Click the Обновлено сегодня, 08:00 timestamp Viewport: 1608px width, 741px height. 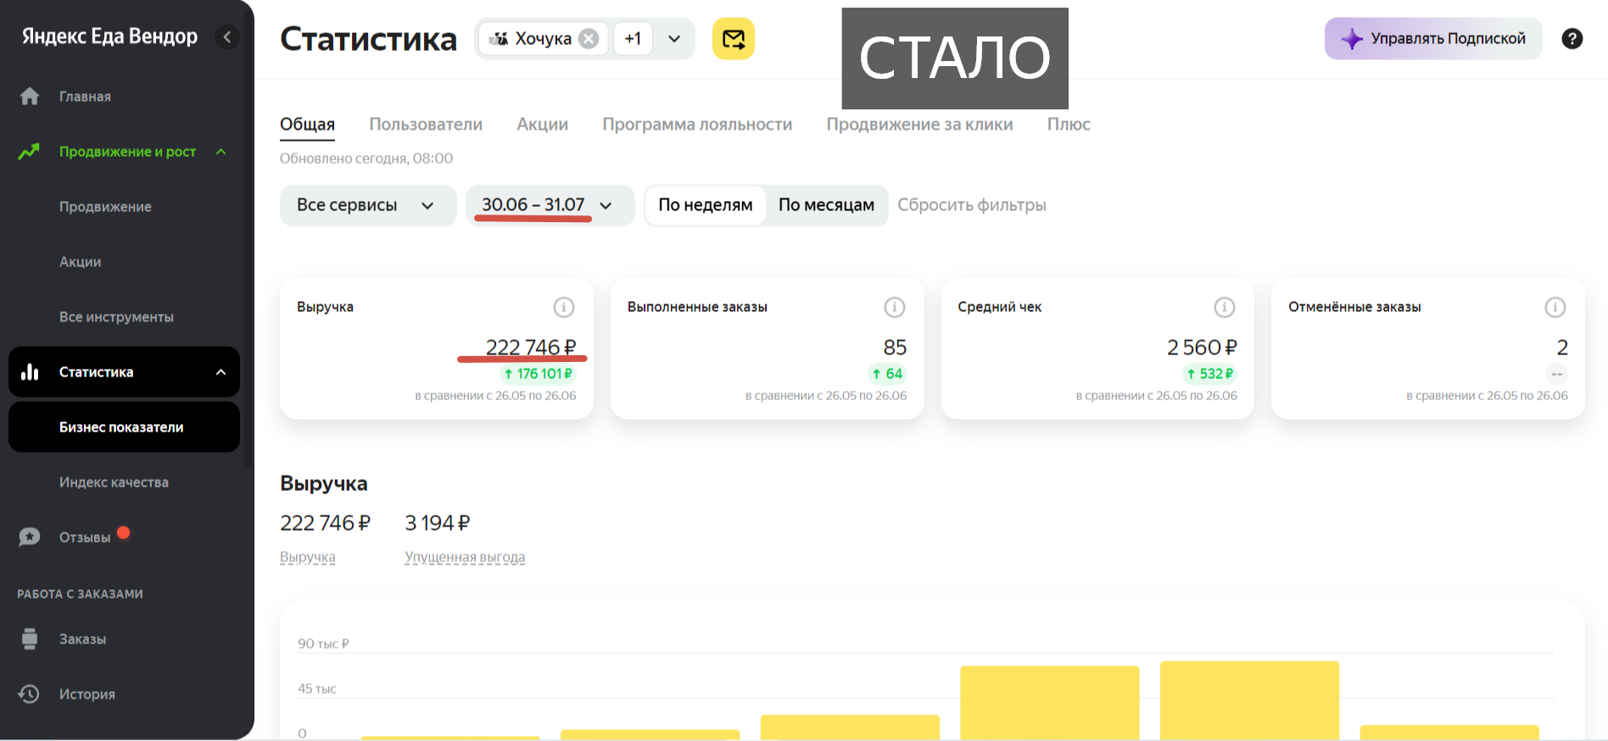click(366, 159)
